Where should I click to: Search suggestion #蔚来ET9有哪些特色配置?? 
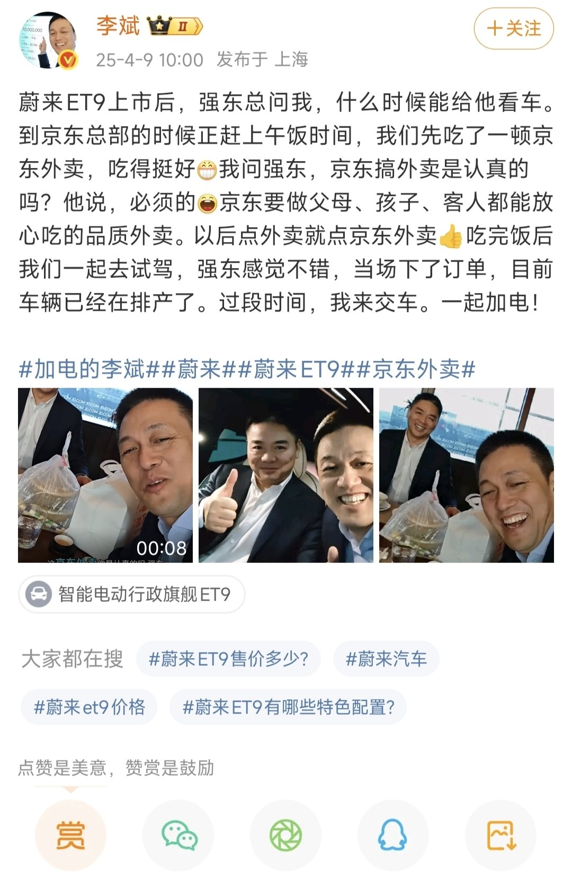tap(288, 707)
